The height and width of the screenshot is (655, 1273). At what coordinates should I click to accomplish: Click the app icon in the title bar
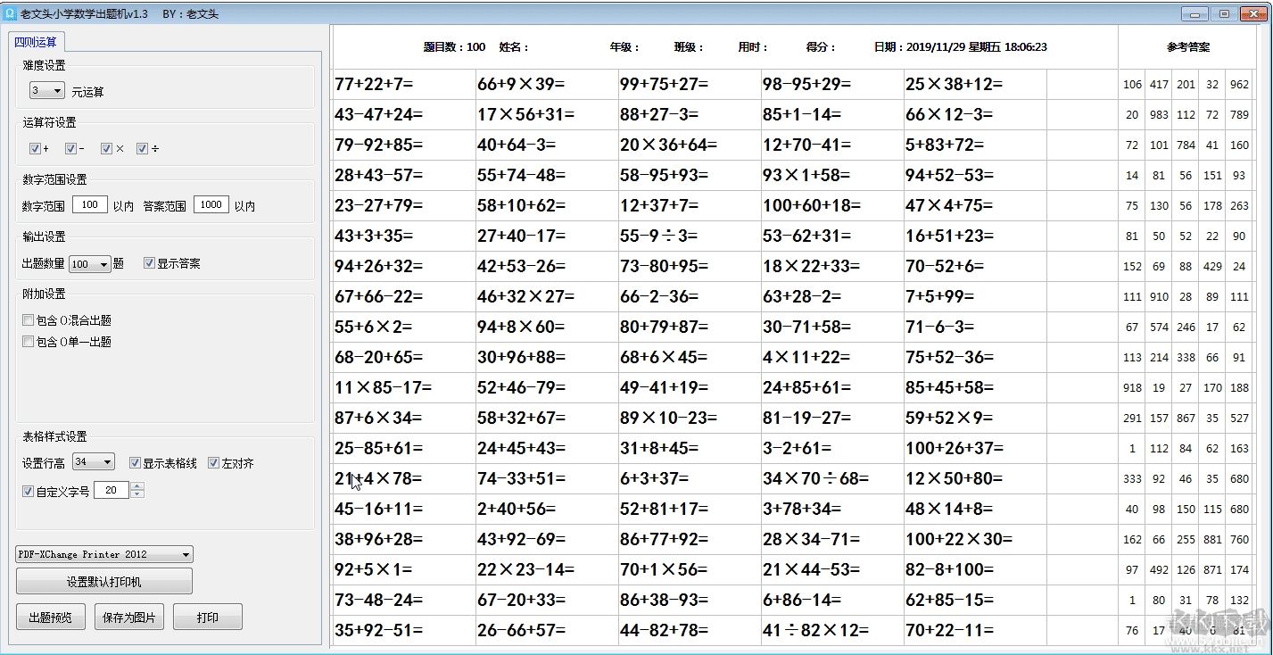[x=10, y=13]
